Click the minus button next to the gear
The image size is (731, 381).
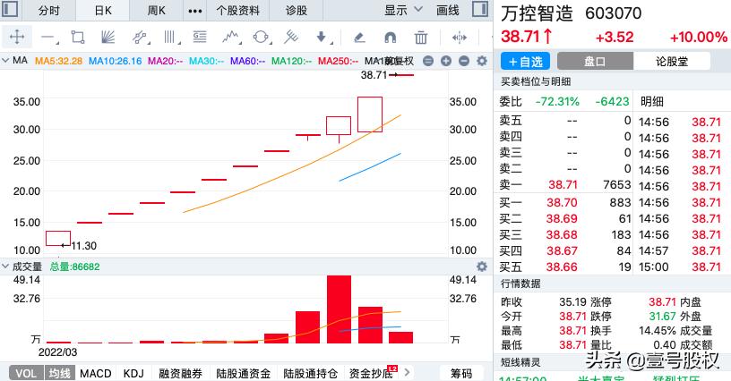(464, 61)
